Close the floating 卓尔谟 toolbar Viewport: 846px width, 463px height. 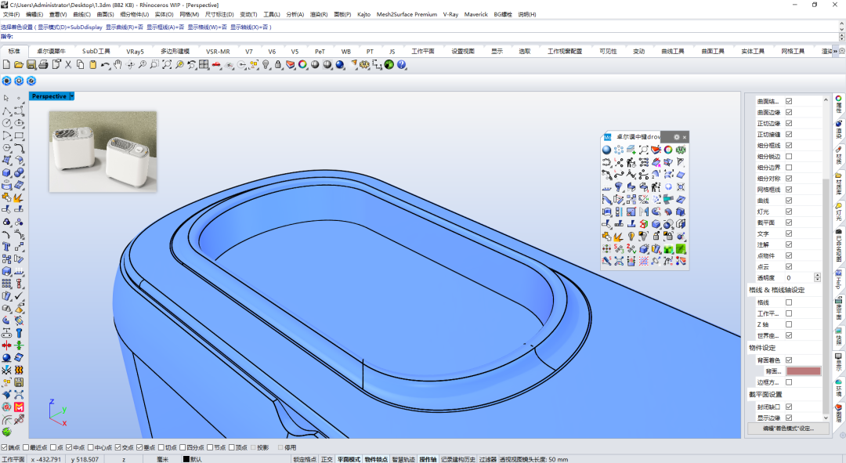coord(684,137)
